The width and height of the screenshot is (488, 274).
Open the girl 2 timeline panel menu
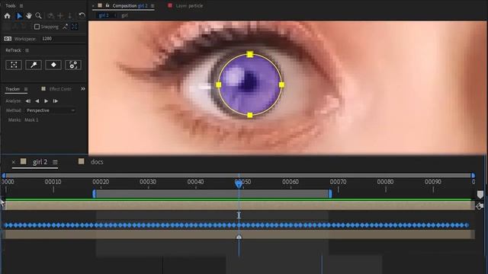click(x=55, y=162)
